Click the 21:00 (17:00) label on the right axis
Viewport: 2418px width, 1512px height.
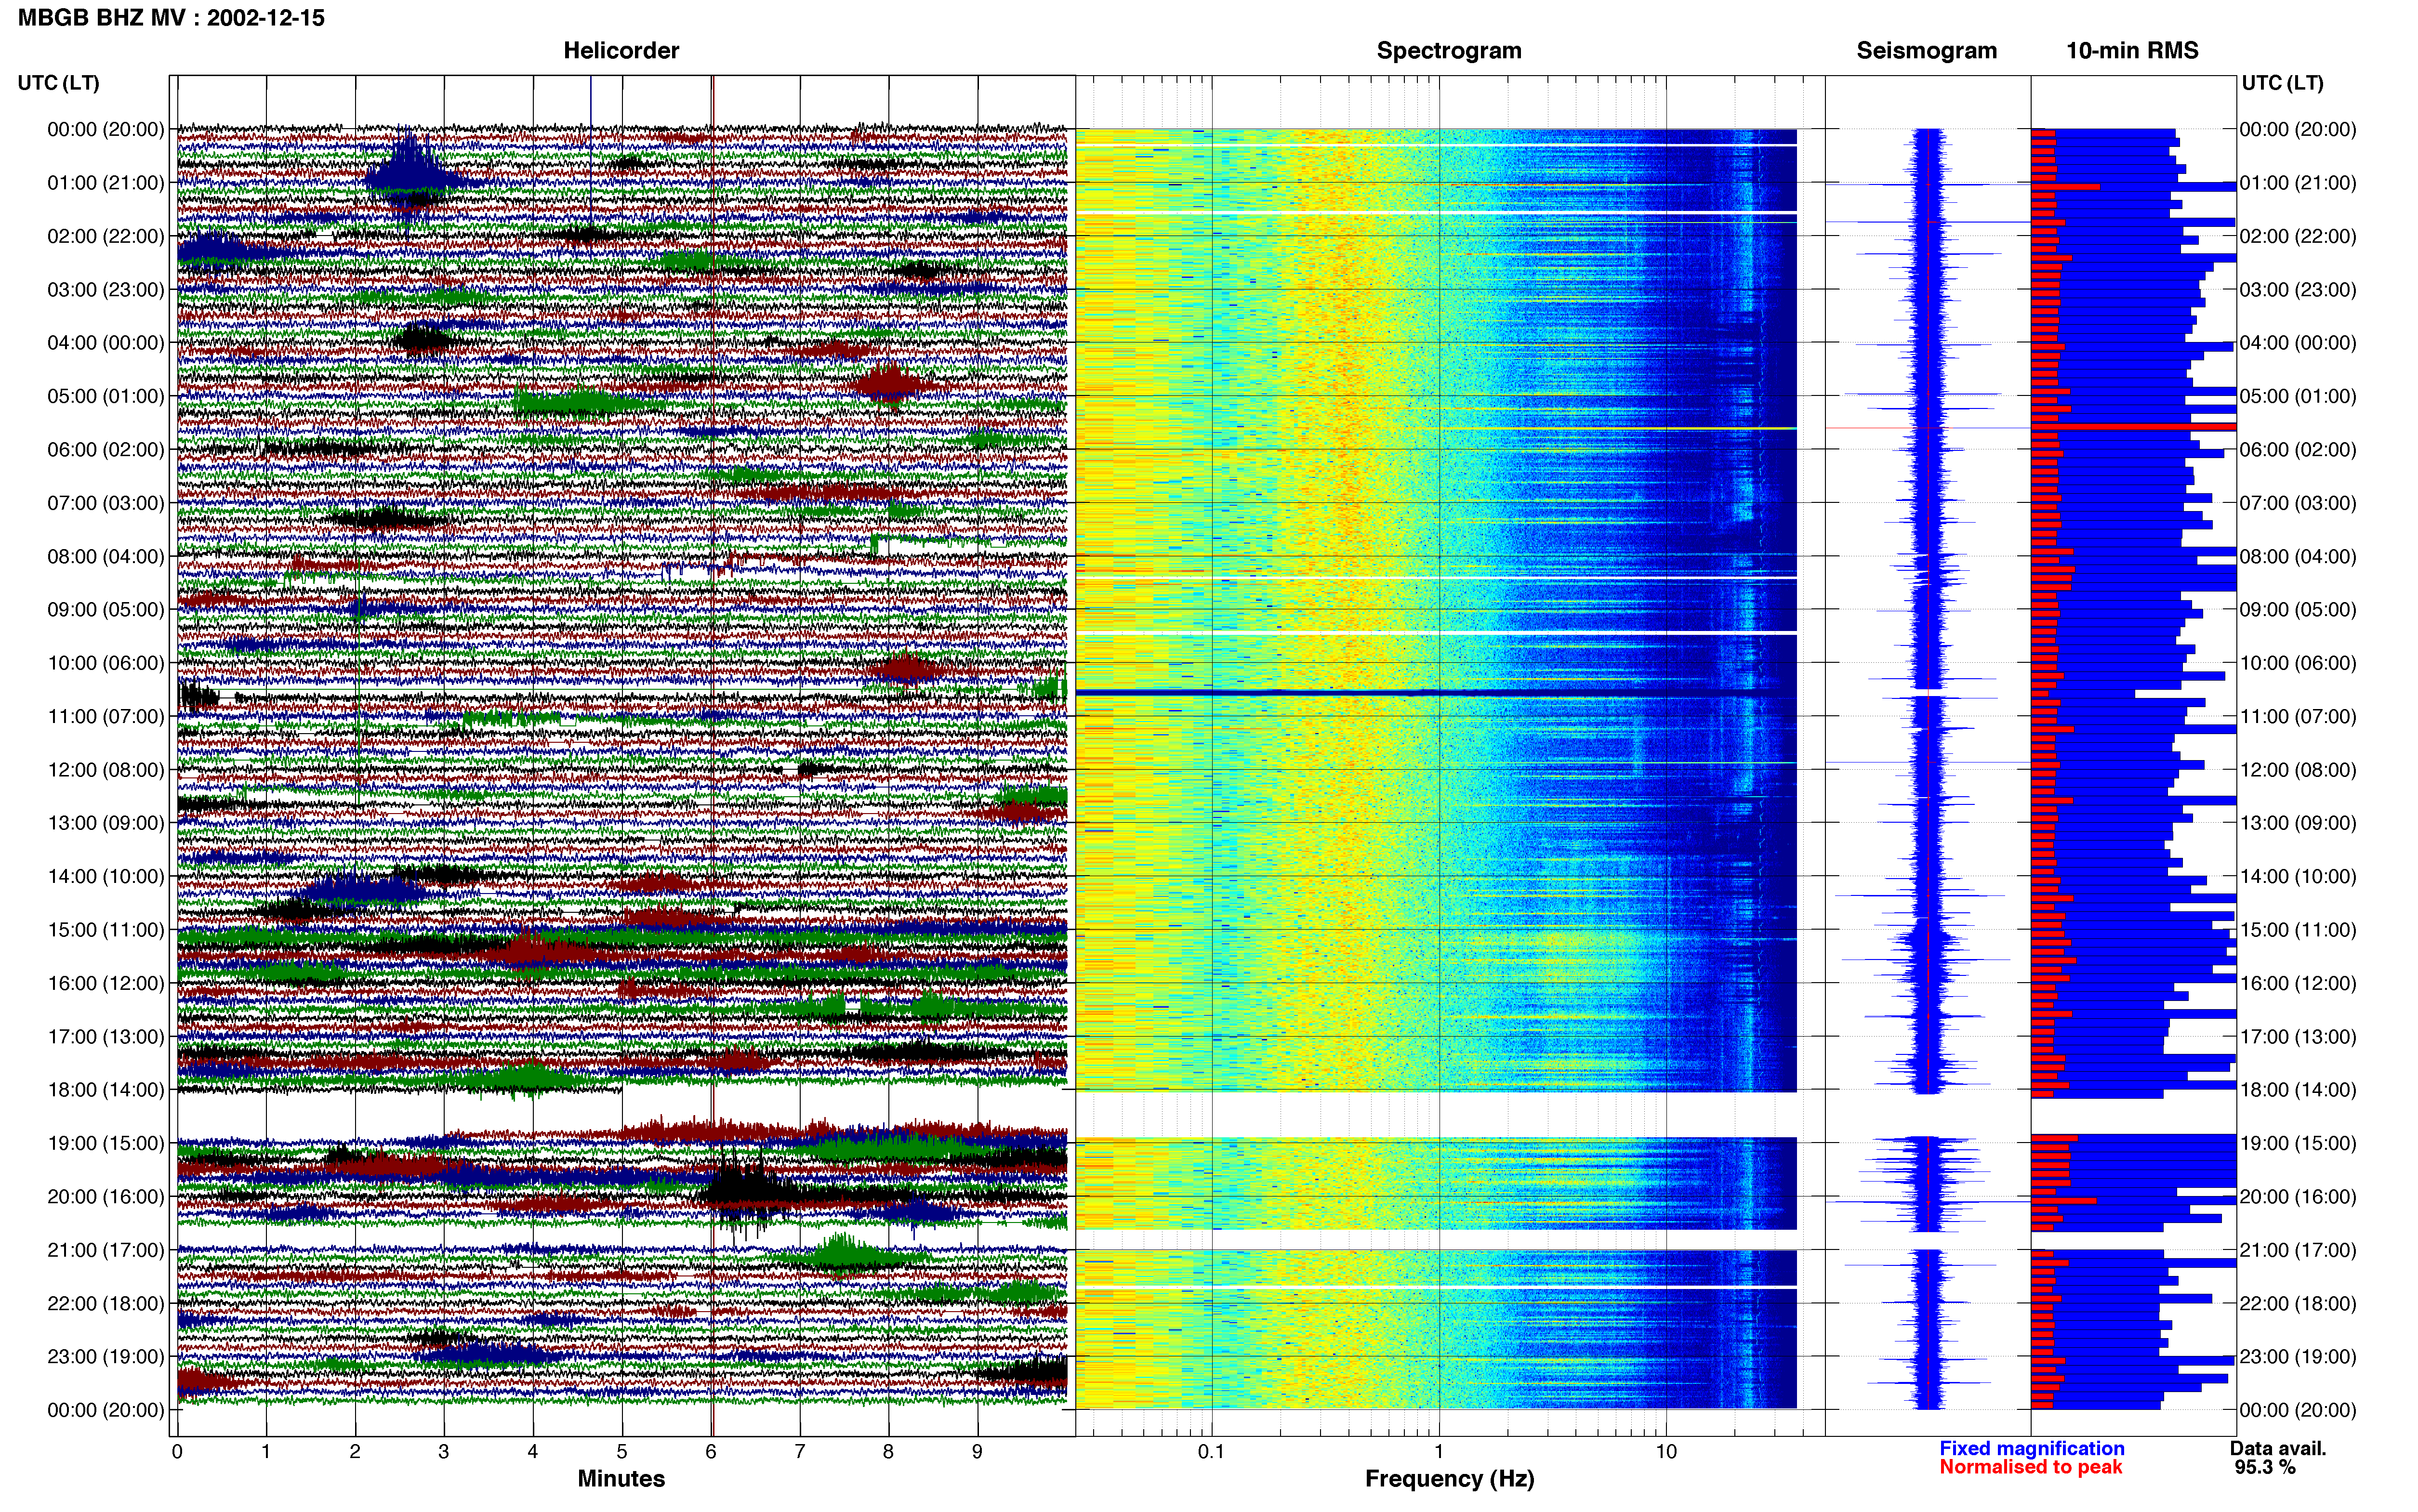pos(2298,1250)
